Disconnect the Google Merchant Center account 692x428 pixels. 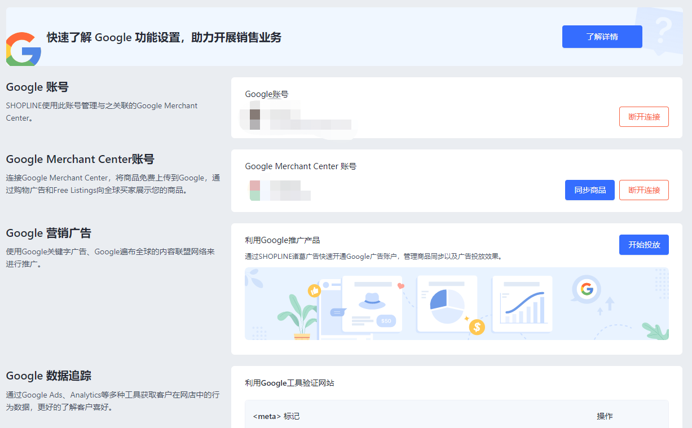coord(643,190)
